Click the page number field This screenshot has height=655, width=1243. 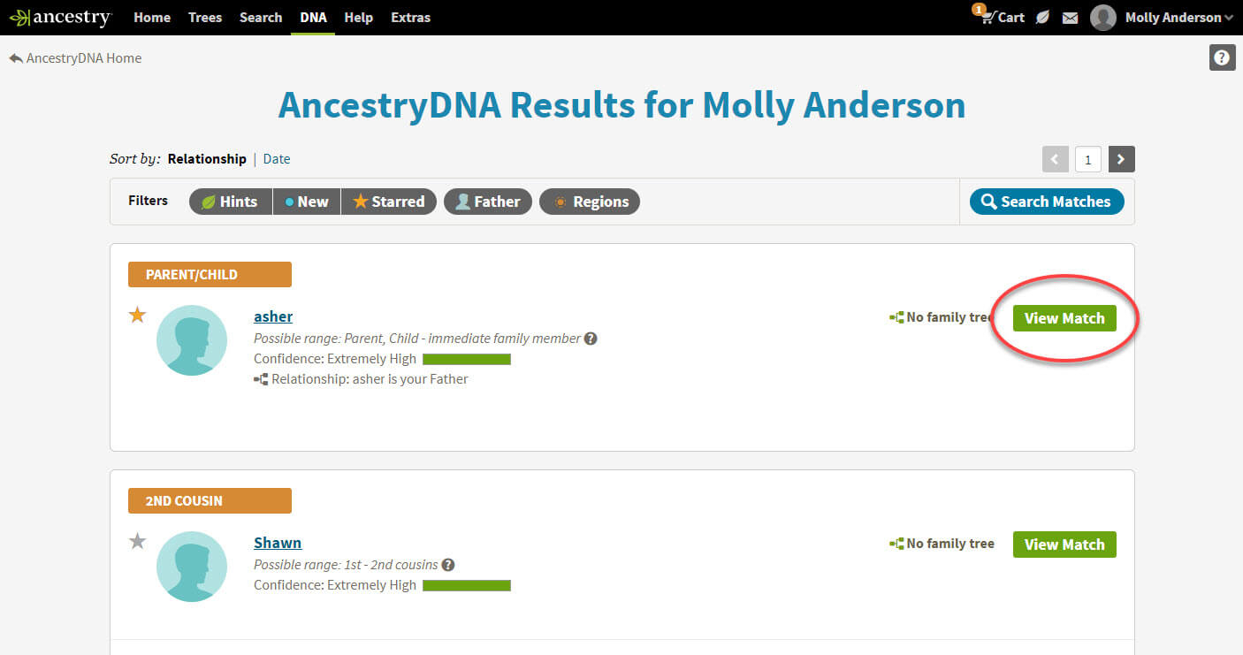(1088, 159)
